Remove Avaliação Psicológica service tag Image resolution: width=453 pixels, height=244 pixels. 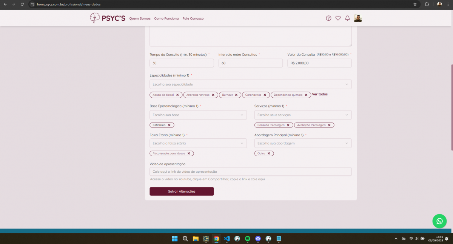point(329,125)
